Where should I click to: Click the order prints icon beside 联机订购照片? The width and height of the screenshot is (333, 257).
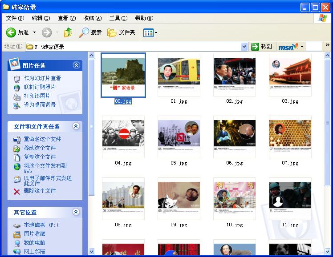[x=17, y=88]
